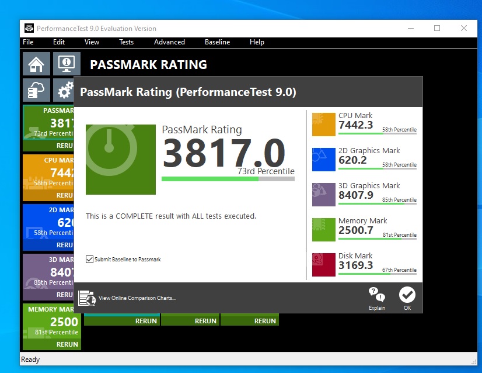Open View Online Comparison Charts link
482x373 pixels.
[x=137, y=298]
